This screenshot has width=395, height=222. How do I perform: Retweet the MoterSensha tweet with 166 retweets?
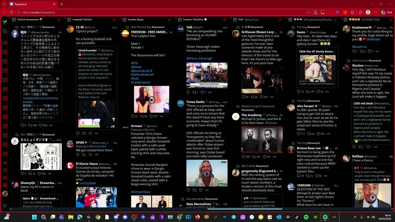pos(30,125)
